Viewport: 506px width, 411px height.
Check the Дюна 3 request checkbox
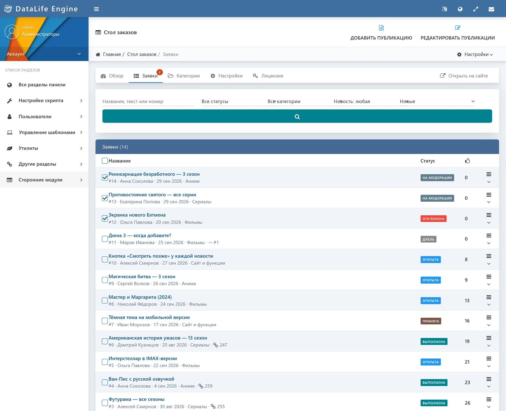(x=105, y=239)
